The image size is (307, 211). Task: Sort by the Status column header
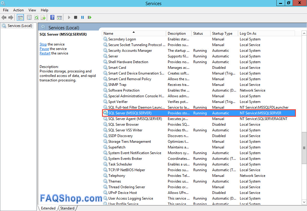(x=199, y=33)
